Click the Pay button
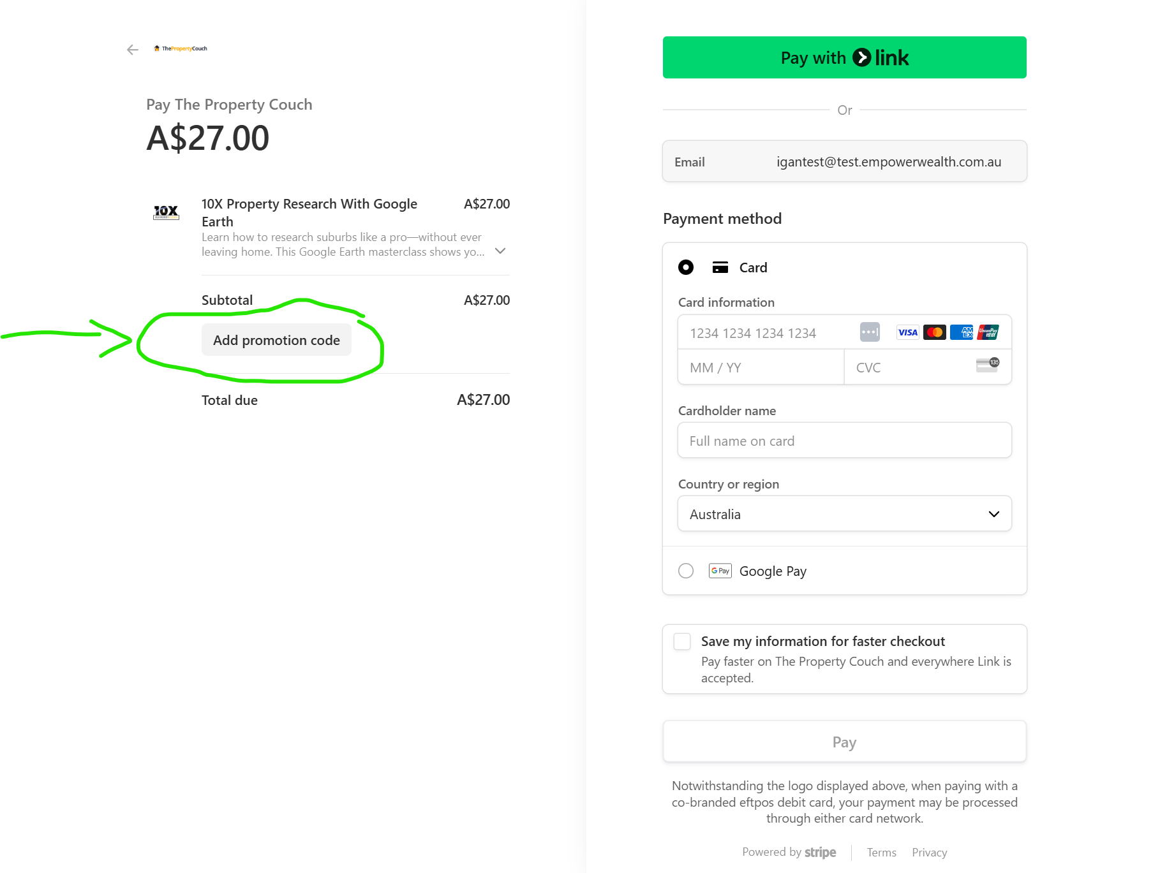 coord(844,742)
